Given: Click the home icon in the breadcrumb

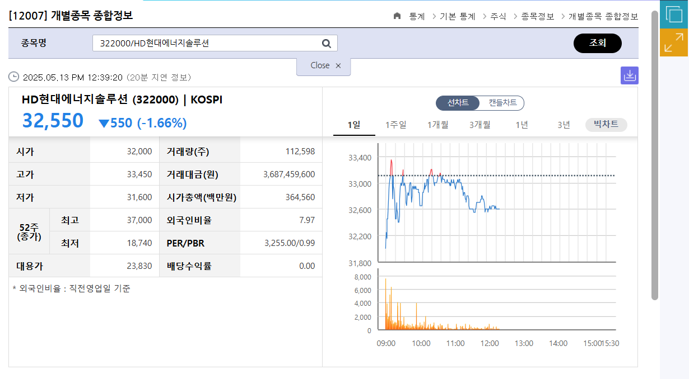Looking at the screenshot, I should coord(398,17).
